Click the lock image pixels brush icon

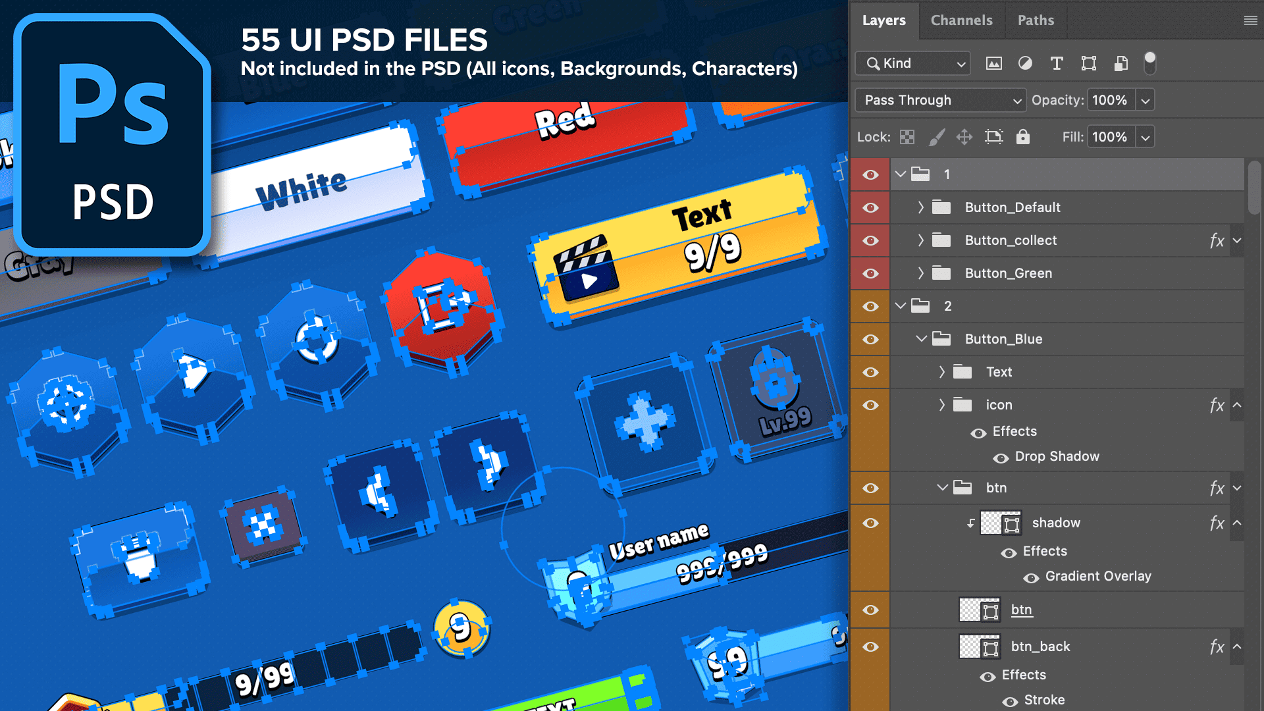click(x=936, y=137)
